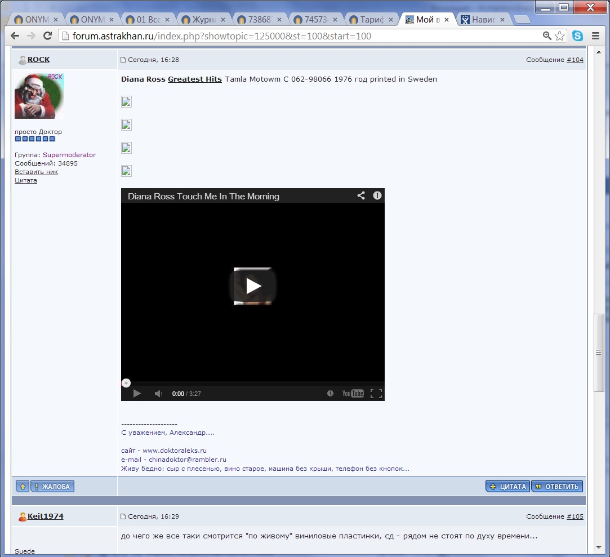
Task: Open ROCK user profile link
Action: pyautogui.click(x=38, y=60)
